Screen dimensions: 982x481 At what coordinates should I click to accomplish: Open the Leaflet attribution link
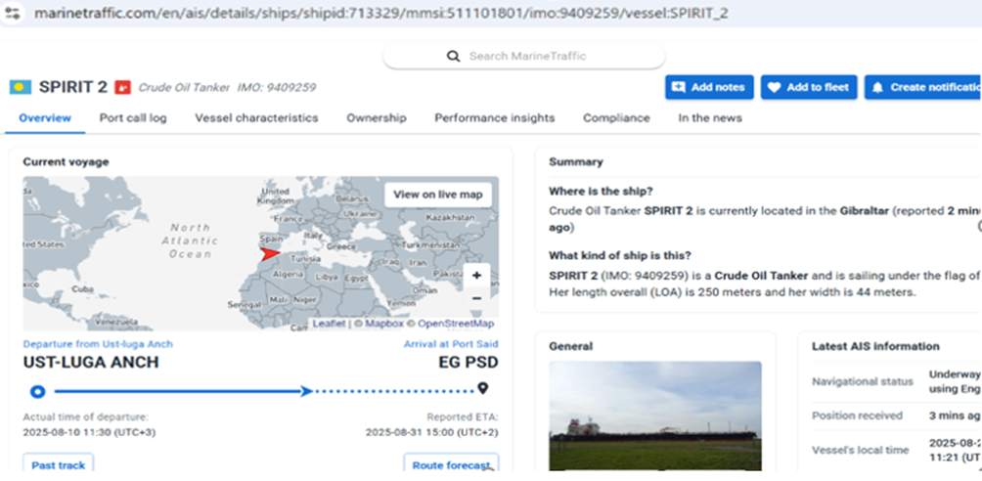(329, 324)
